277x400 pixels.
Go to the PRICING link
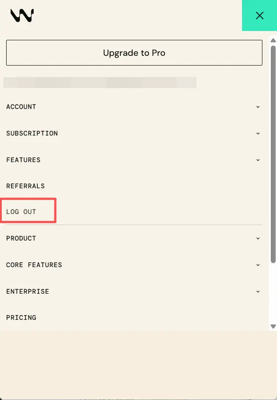pos(21,318)
